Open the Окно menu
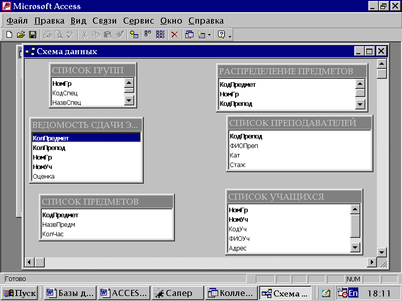The height and width of the screenshot is (301, 402). (x=171, y=21)
